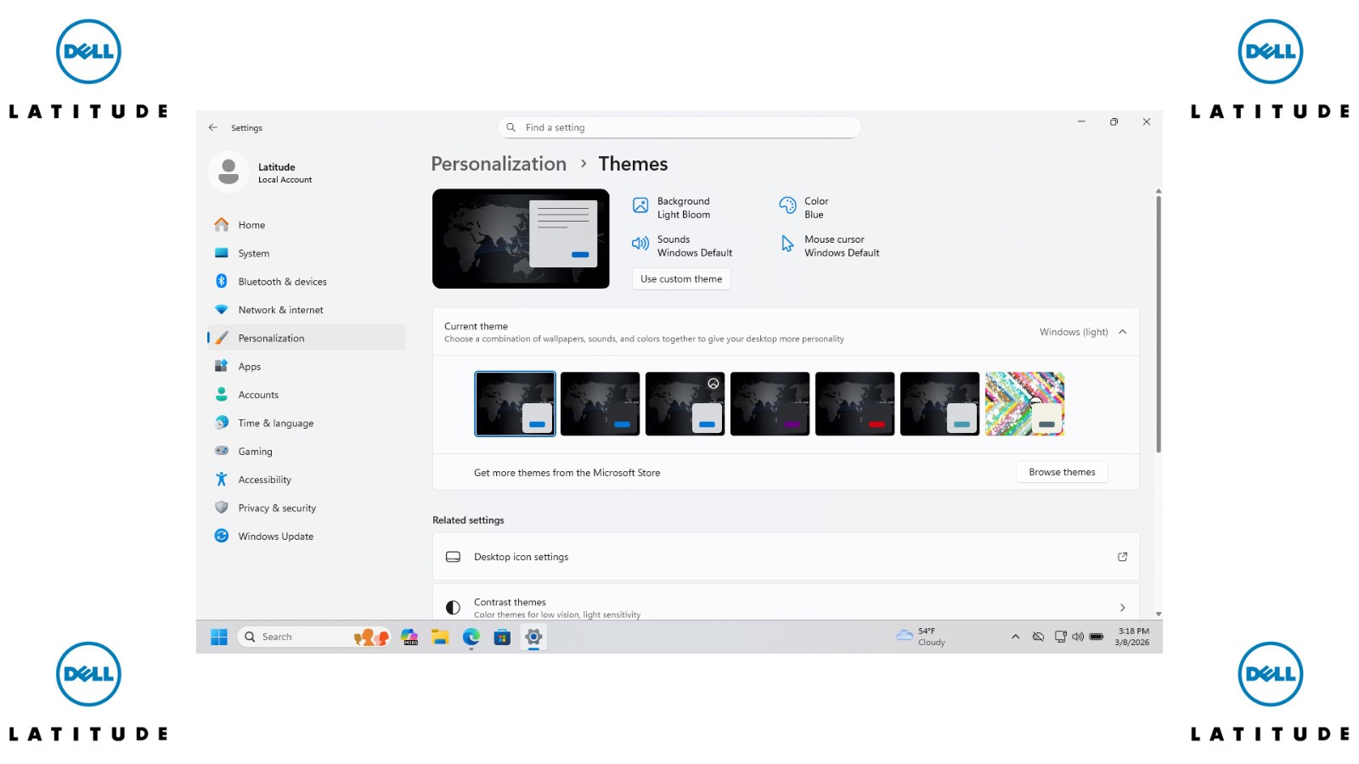This screenshot has height=764, width=1359.
Task: Select Personalization in the sidebar
Action: [307, 338]
